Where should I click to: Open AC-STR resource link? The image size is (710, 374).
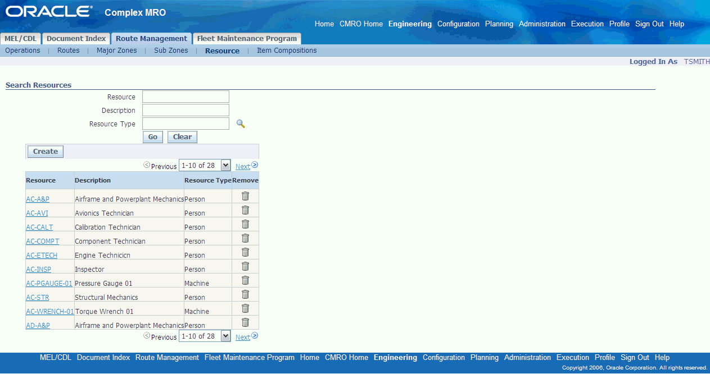point(37,298)
